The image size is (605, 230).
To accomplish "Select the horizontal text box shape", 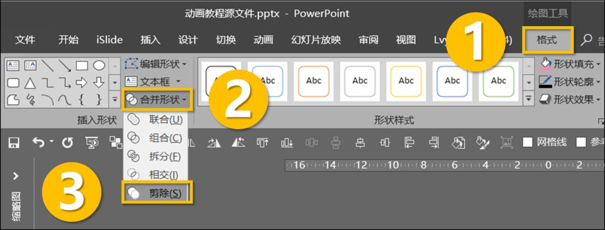I will [13, 66].
